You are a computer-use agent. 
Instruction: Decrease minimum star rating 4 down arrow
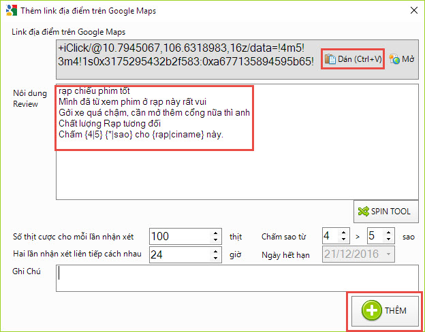(x=343, y=239)
